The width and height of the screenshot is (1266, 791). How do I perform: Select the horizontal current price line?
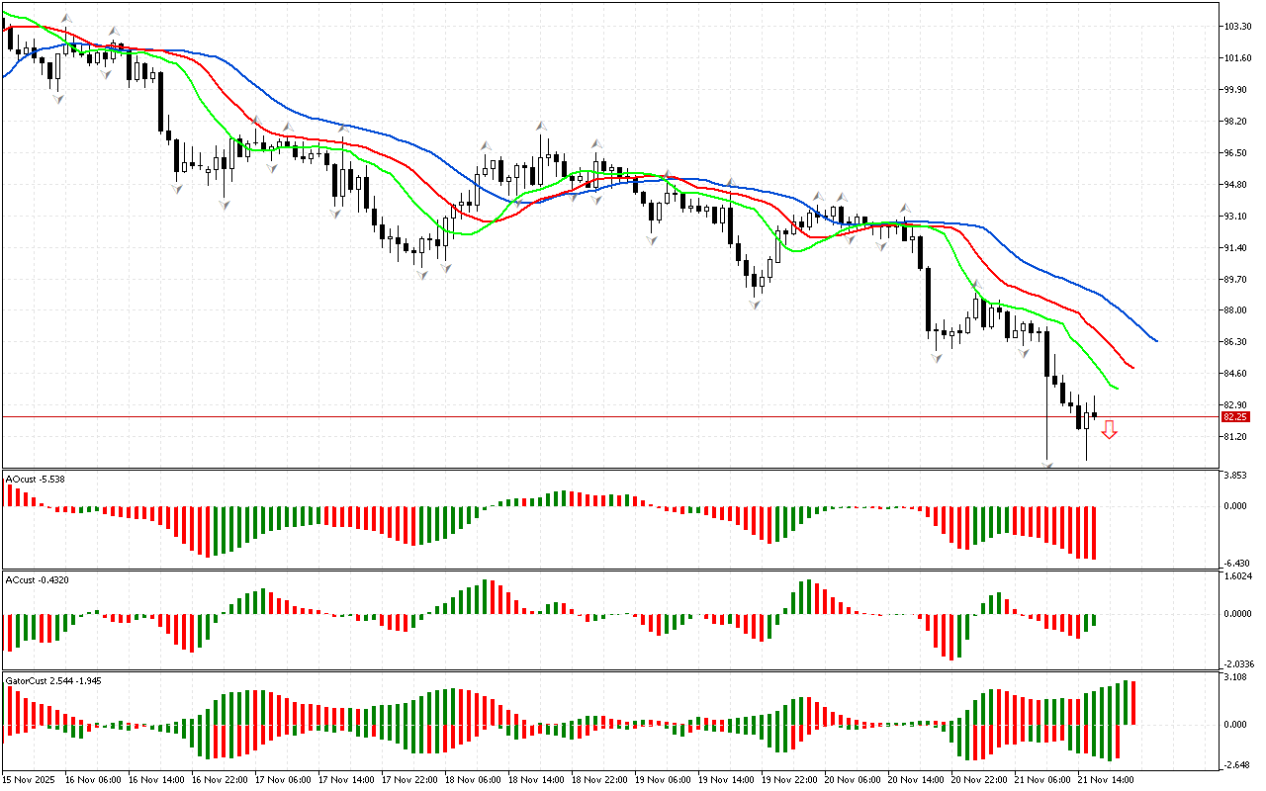point(593,417)
